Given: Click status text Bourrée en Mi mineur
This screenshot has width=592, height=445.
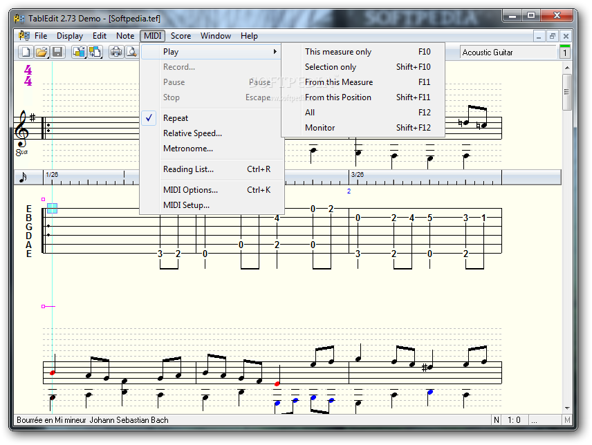Looking at the screenshot, I should tap(51, 420).
